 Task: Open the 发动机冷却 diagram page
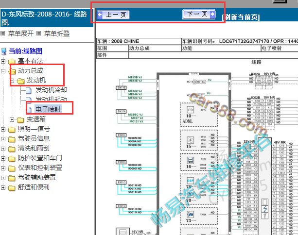click(x=51, y=90)
